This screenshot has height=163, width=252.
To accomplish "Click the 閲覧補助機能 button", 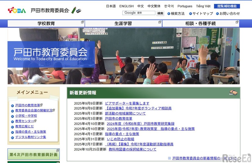I will click(x=227, y=6).
